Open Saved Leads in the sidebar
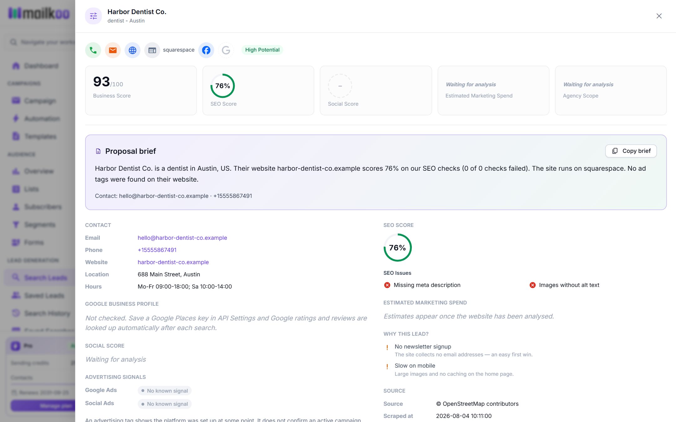The image size is (676, 422). click(40, 295)
